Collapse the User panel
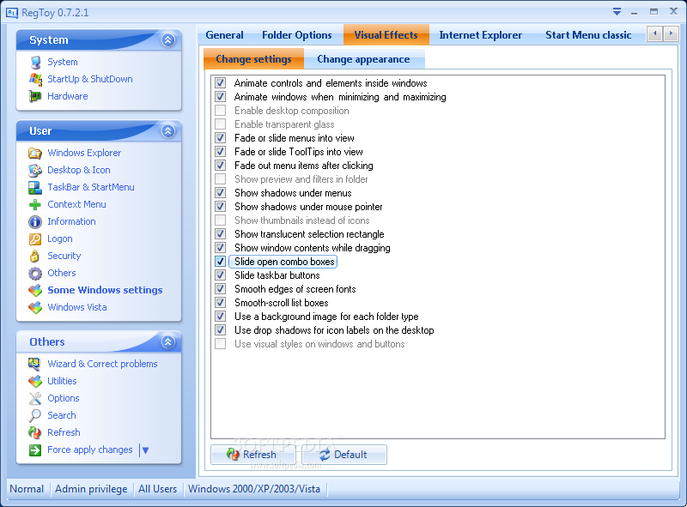687x507 pixels. pos(168,131)
